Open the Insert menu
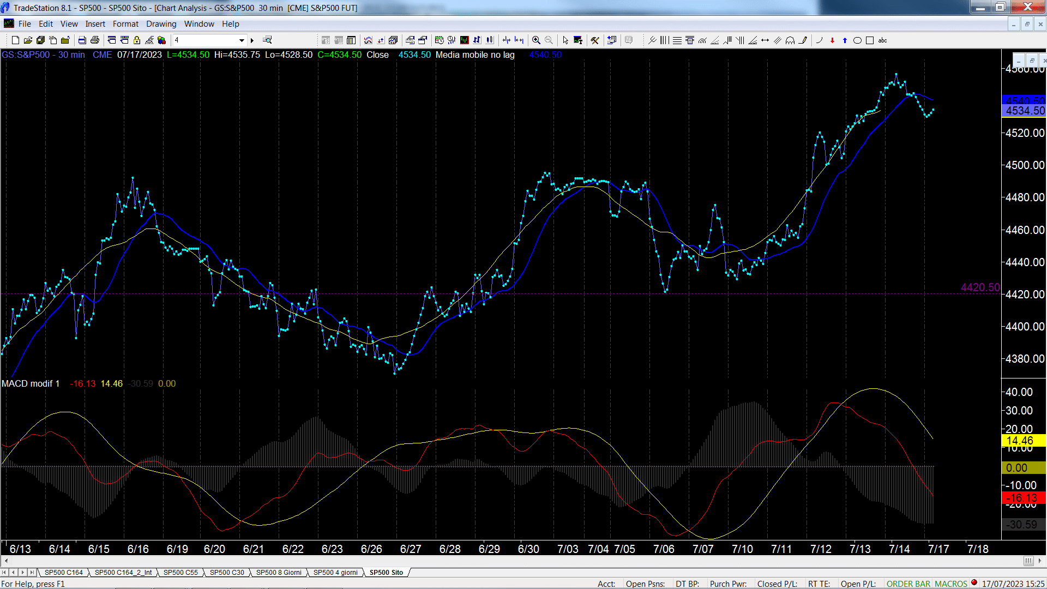 point(95,24)
